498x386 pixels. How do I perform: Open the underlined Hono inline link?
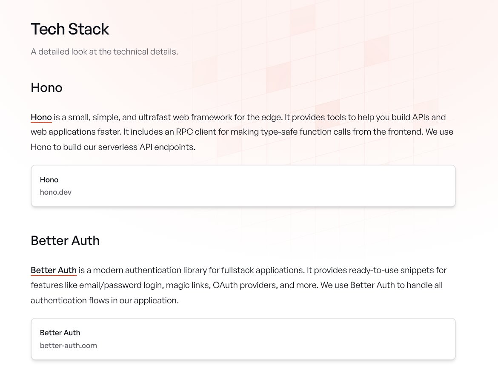pos(41,117)
